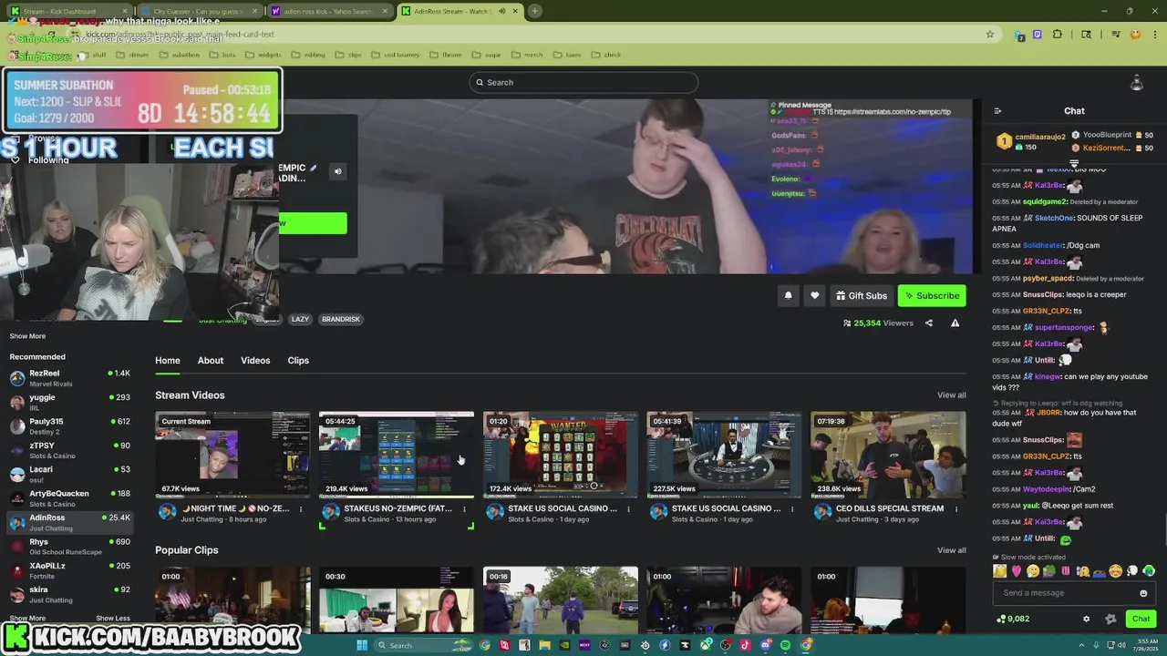Switch to the Home tab
Screen dimensions: 1167x656
click(x=168, y=361)
